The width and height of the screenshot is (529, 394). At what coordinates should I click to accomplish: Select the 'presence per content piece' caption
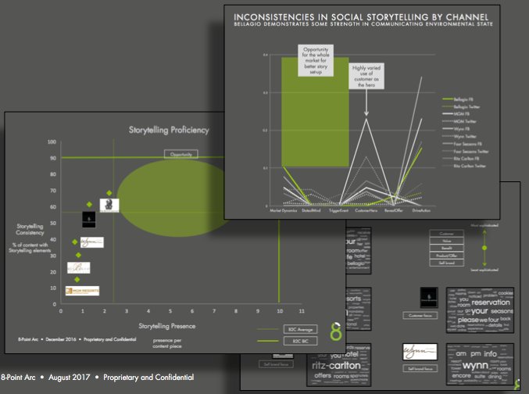(167, 343)
